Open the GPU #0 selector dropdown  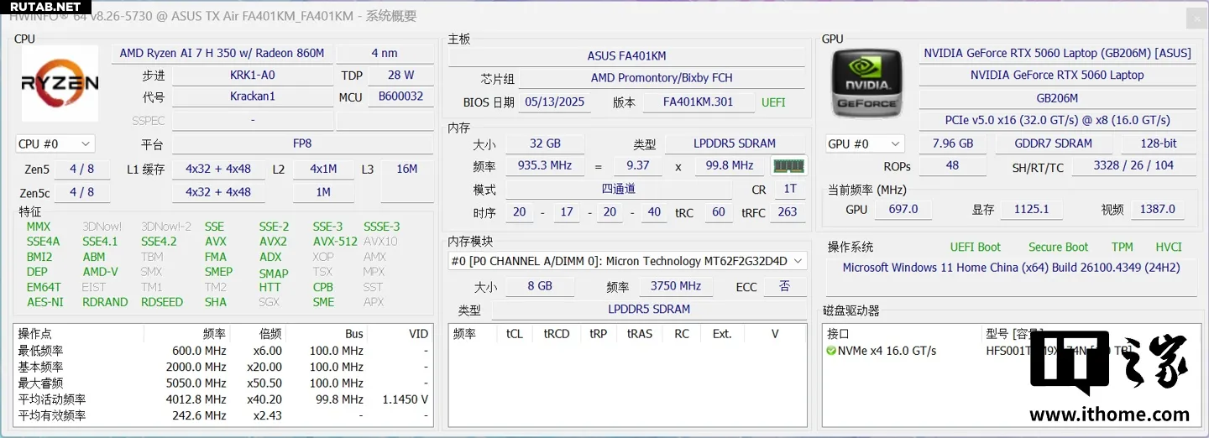865,144
